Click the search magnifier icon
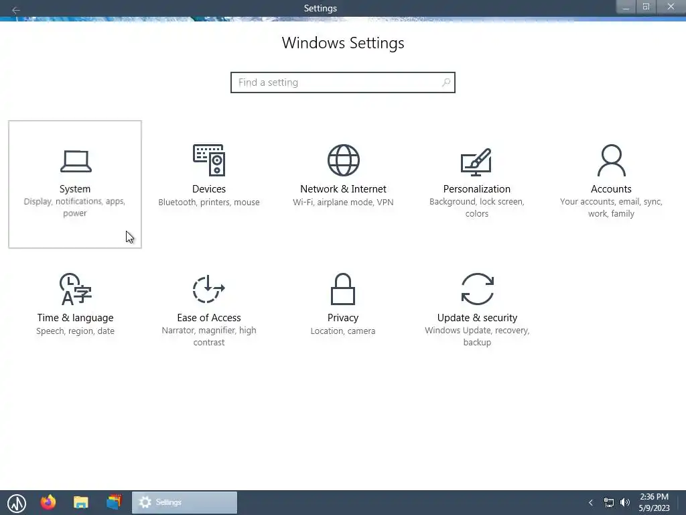 445,82
